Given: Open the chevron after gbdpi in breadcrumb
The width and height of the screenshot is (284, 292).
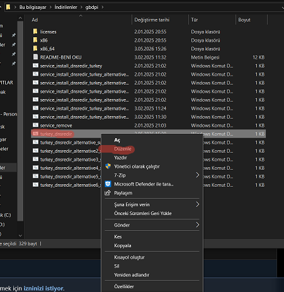Looking at the screenshot, I should [x=103, y=7].
